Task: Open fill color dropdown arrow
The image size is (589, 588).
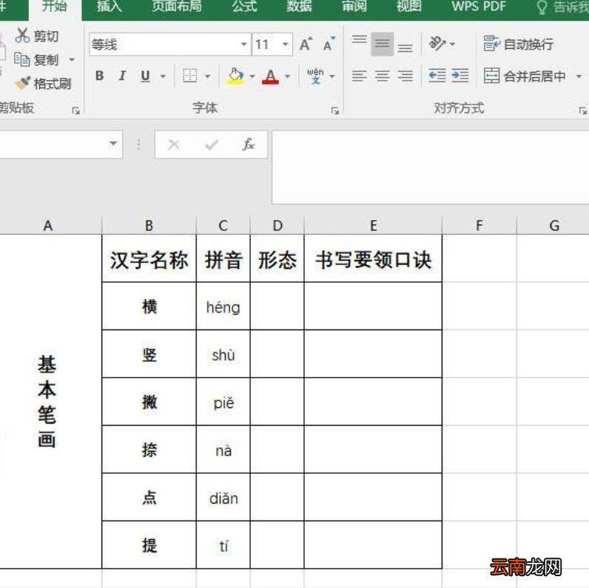Action: pyautogui.click(x=252, y=76)
